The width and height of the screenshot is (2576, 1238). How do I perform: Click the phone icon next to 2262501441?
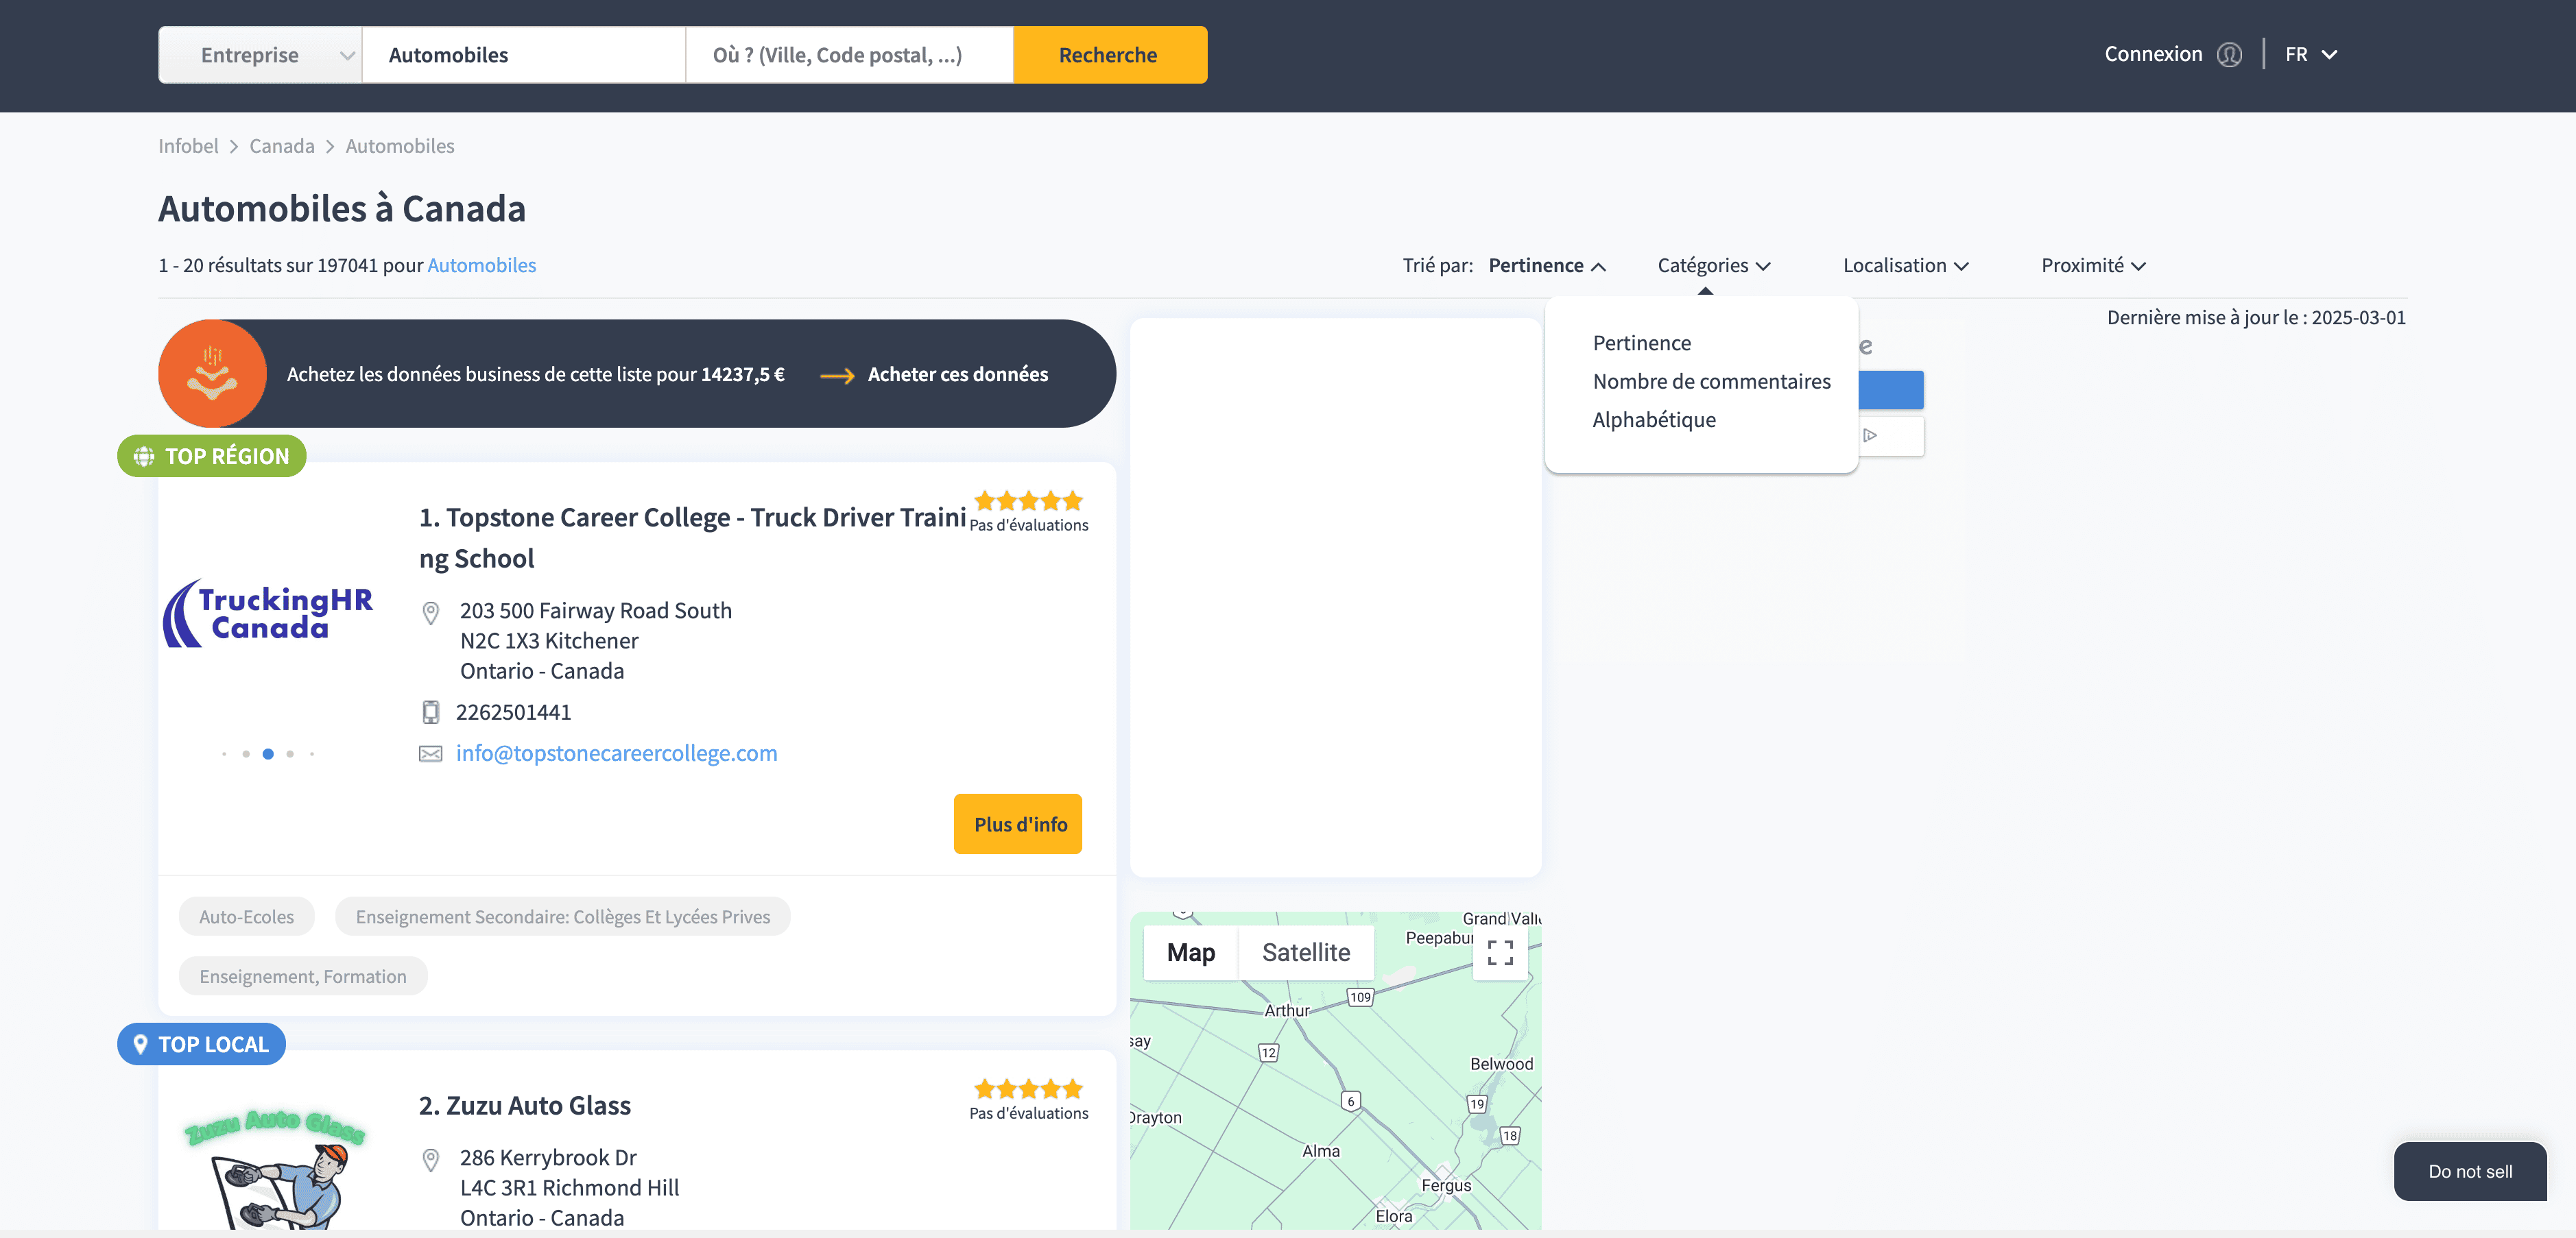(430, 712)
